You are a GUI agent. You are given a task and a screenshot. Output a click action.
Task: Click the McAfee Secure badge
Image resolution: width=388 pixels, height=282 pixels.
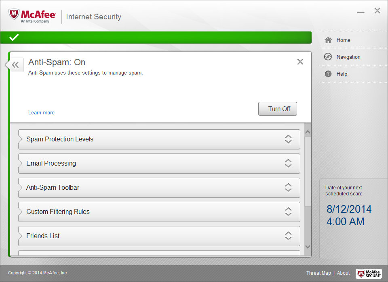tap(369, 273)
